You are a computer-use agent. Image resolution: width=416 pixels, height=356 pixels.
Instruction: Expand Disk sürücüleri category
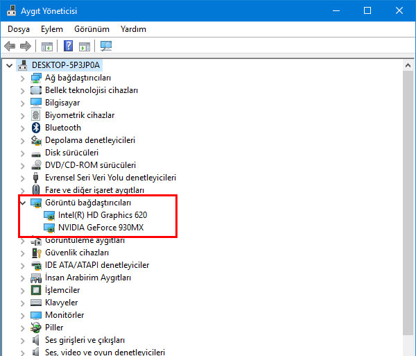point(23,153)
